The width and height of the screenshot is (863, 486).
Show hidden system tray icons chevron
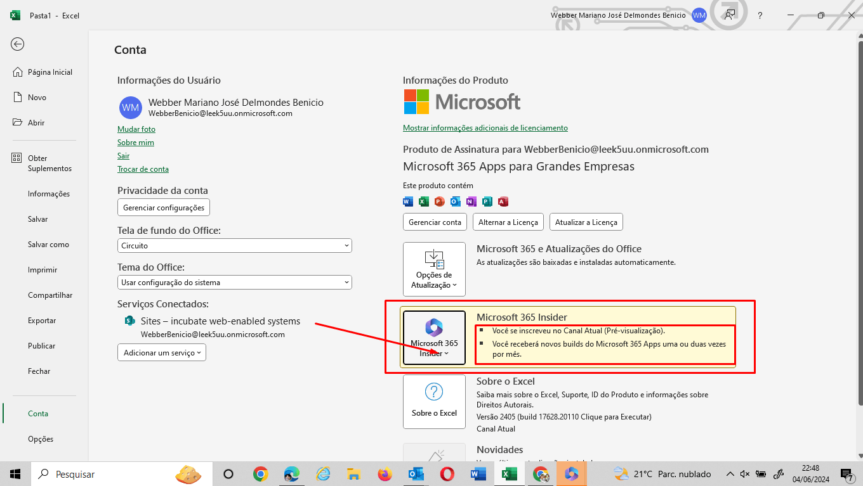click(x=730, y=474)
